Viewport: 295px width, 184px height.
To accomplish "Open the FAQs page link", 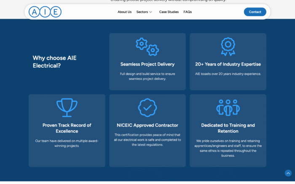I will (x=188, y=12).
